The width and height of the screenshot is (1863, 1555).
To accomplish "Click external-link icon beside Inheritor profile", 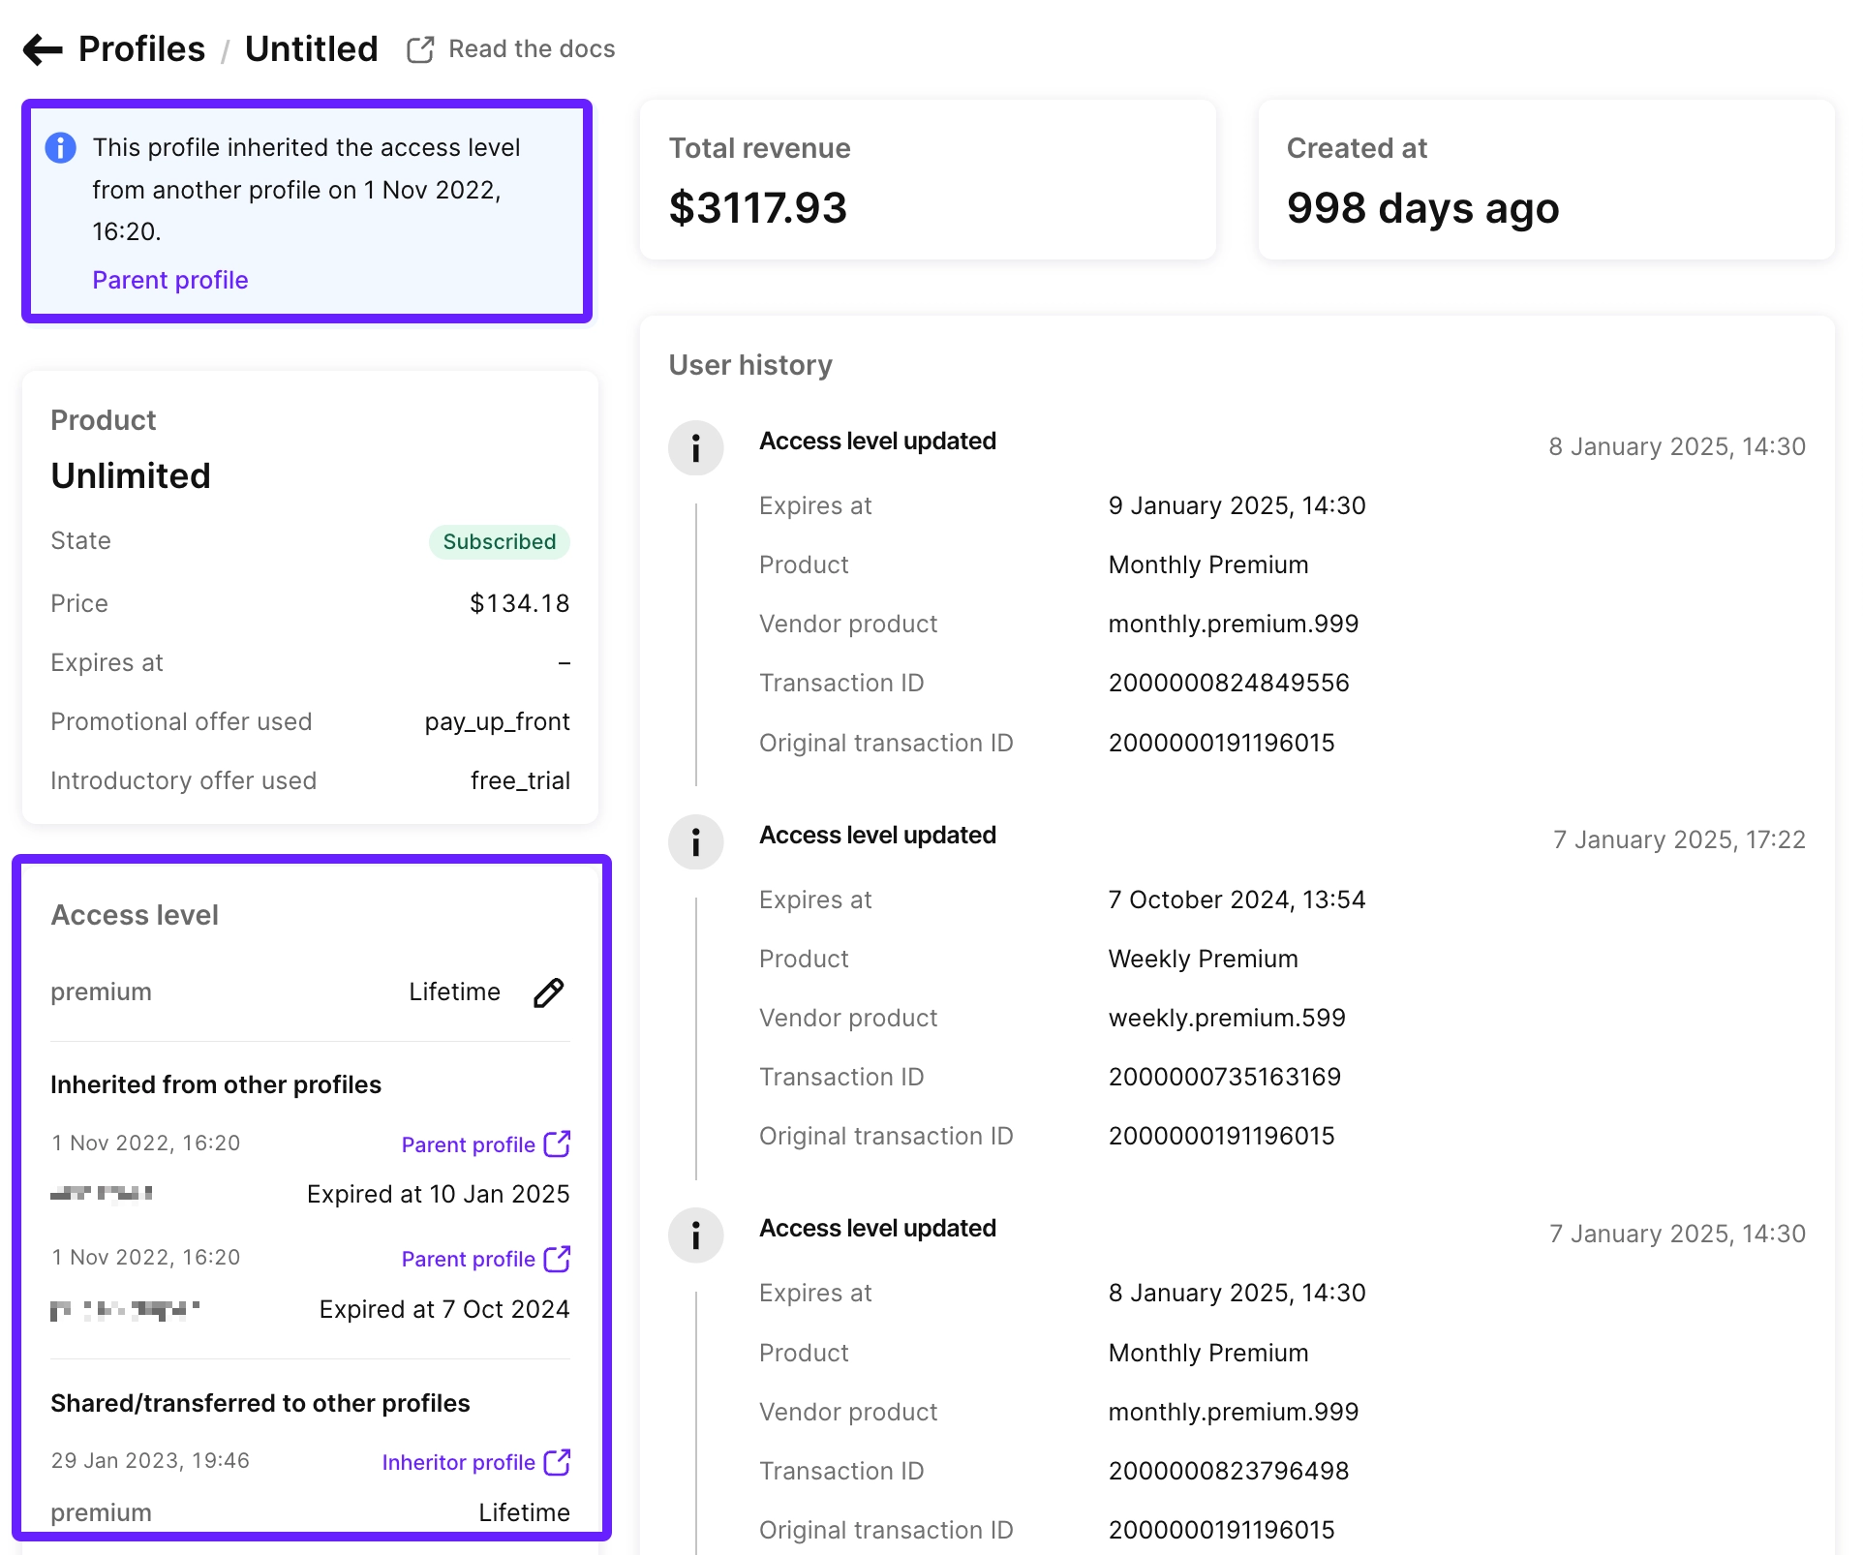I will point(558,1462).
